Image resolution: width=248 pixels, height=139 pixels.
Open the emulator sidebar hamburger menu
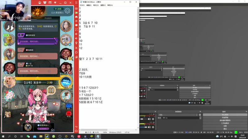[x=76, y=3]
